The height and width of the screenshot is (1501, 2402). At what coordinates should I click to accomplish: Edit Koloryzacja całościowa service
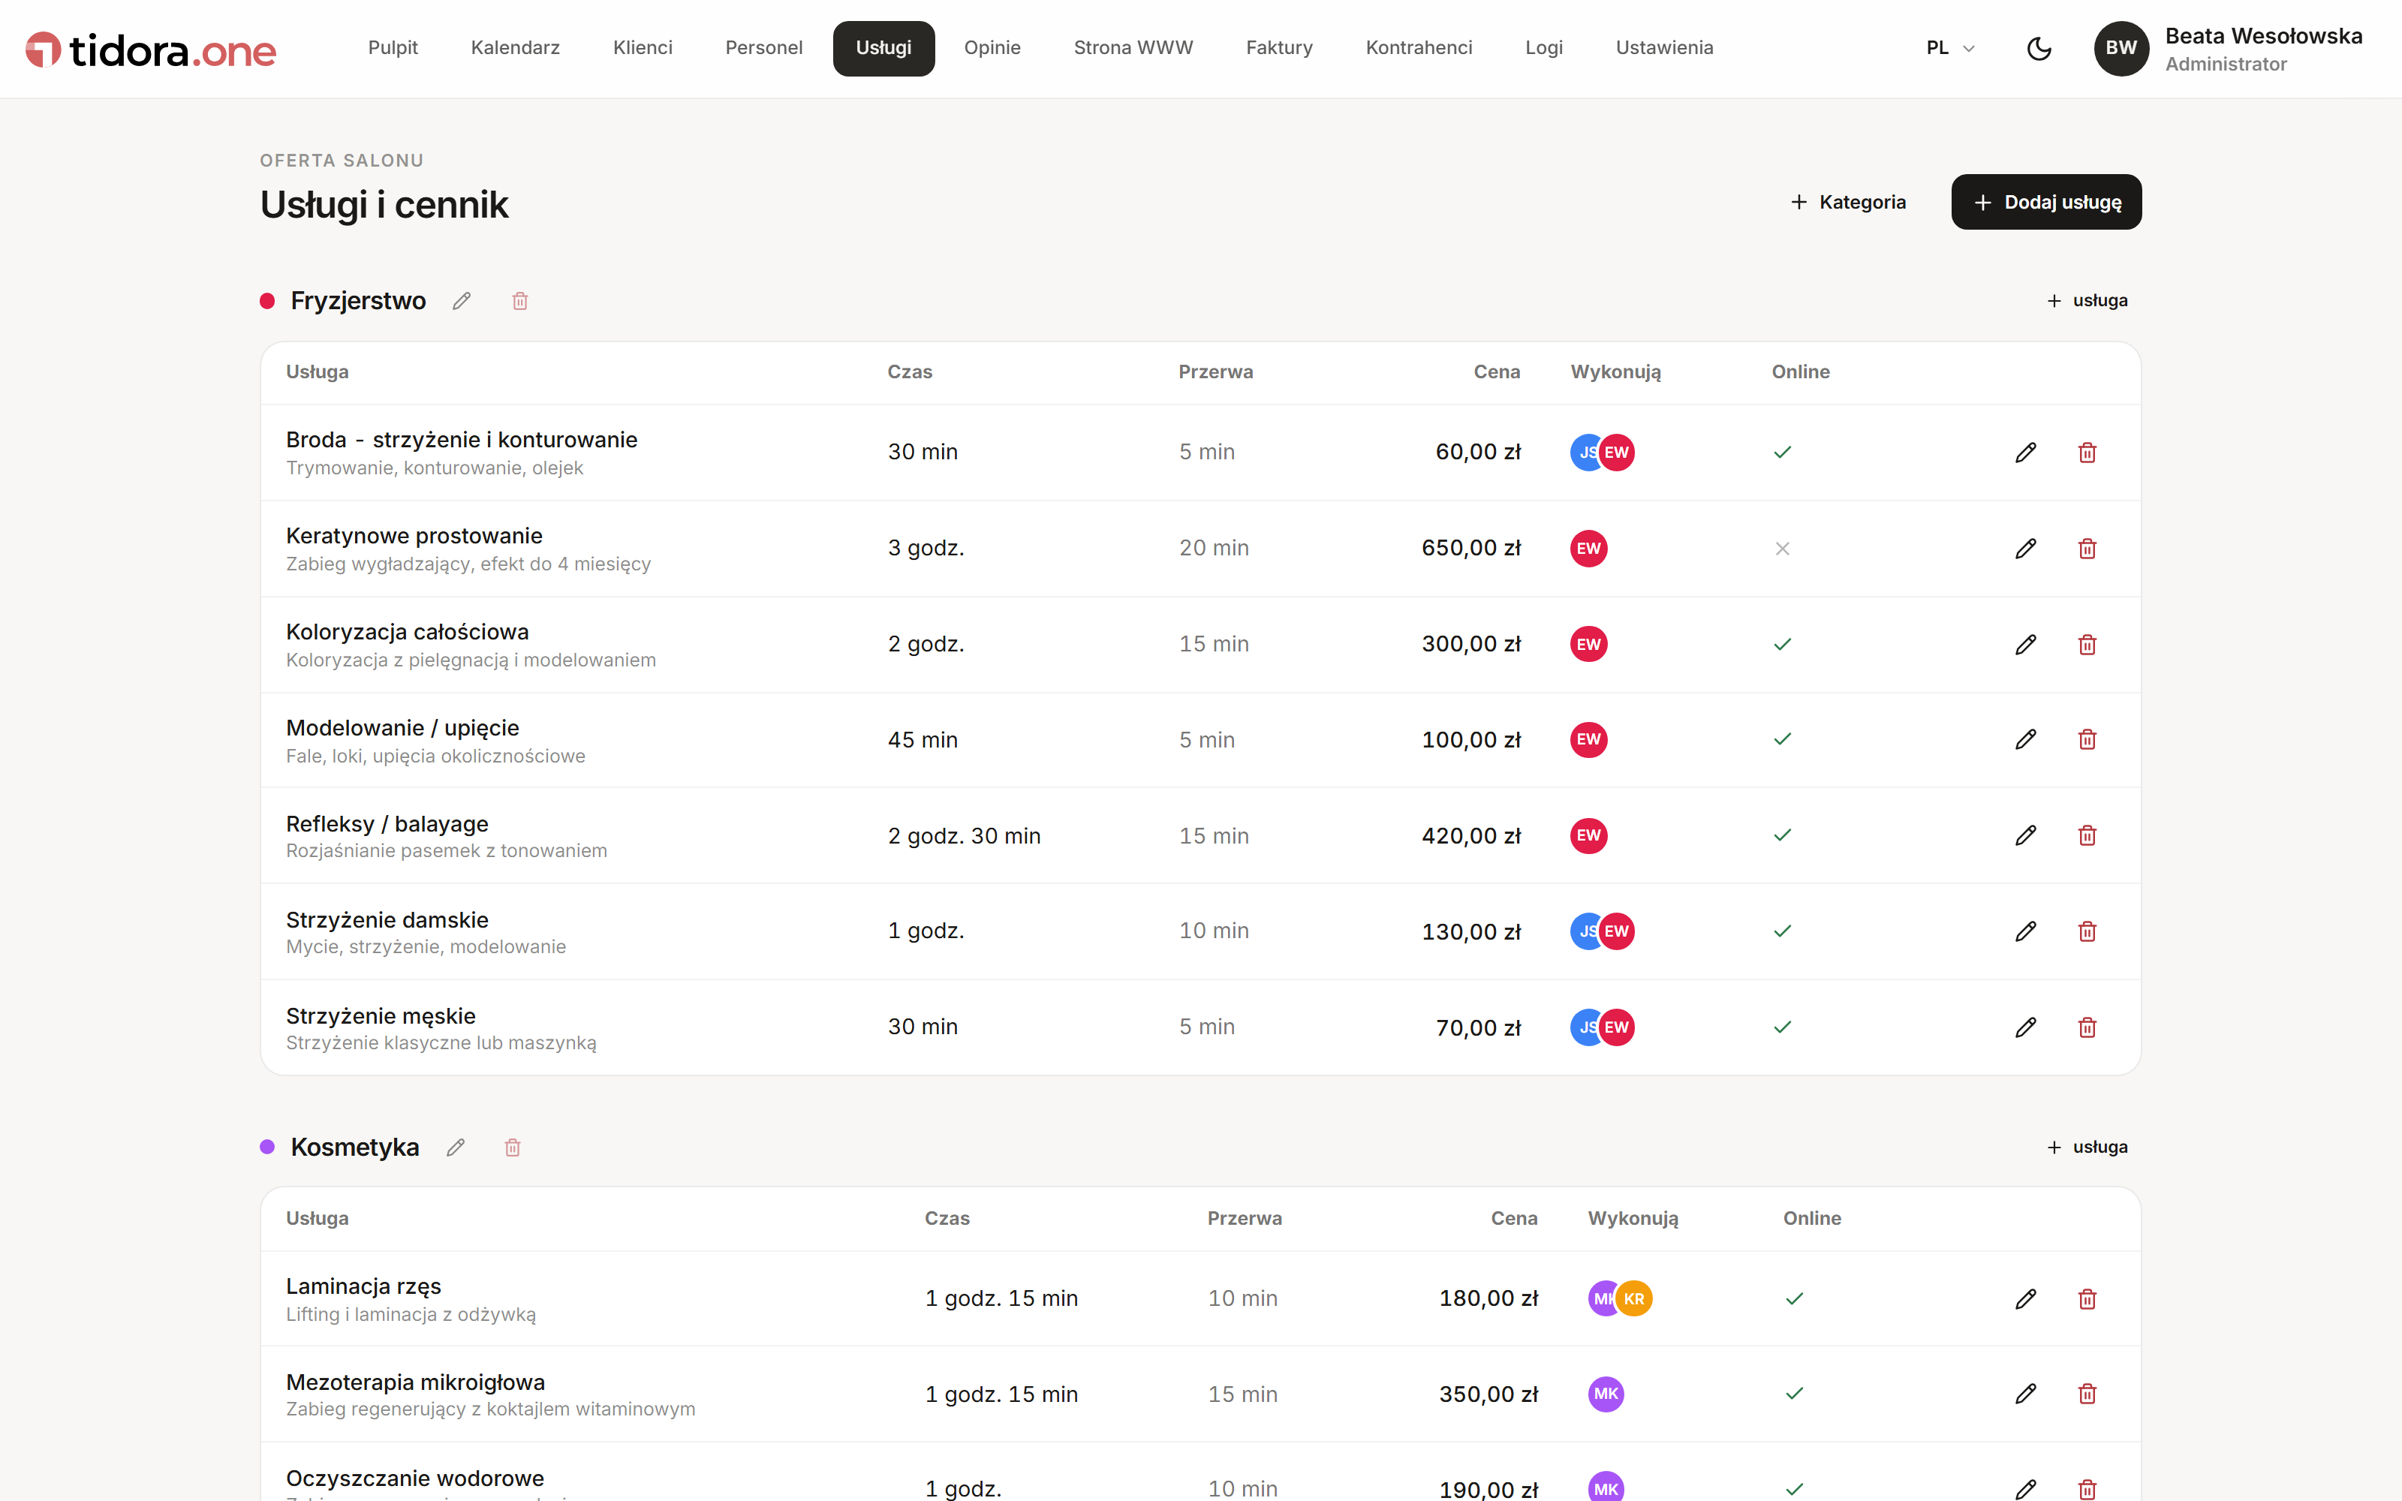pos(2026,644)
